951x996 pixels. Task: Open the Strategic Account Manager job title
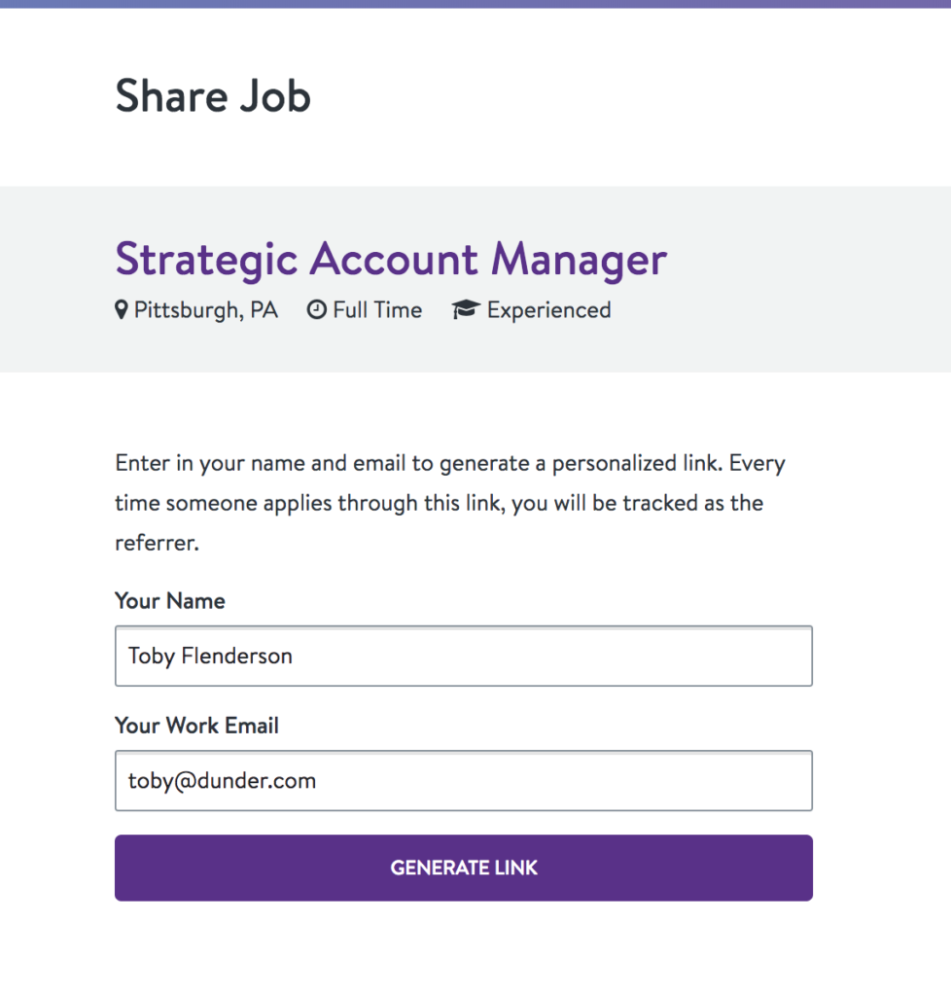(391, 259)
